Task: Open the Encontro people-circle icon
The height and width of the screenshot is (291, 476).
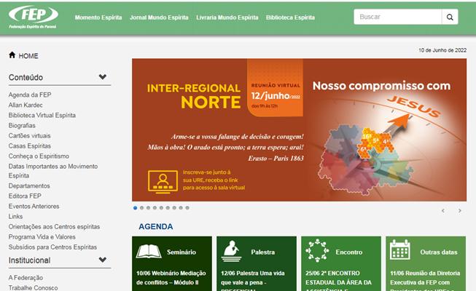Action: pyautogui.click(x=317, y=251)
